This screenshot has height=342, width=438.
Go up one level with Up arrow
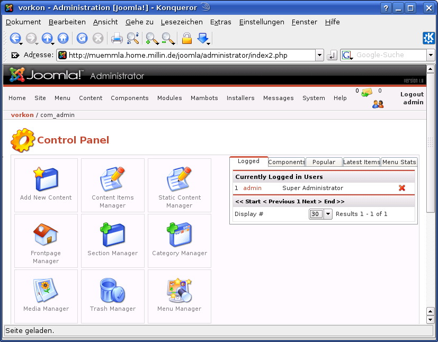(47, 38)
